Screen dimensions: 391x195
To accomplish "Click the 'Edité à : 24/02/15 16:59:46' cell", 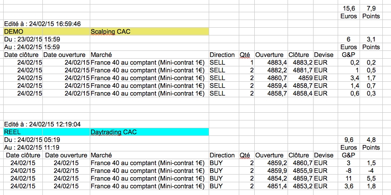I will 36,24.
